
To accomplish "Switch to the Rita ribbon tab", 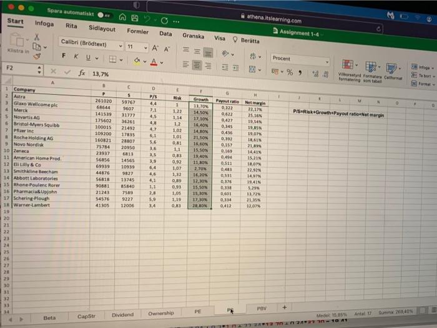I will 71,26.
